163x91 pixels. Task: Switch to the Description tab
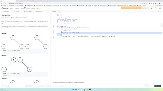pyautogui.click(x=6, y=12)
